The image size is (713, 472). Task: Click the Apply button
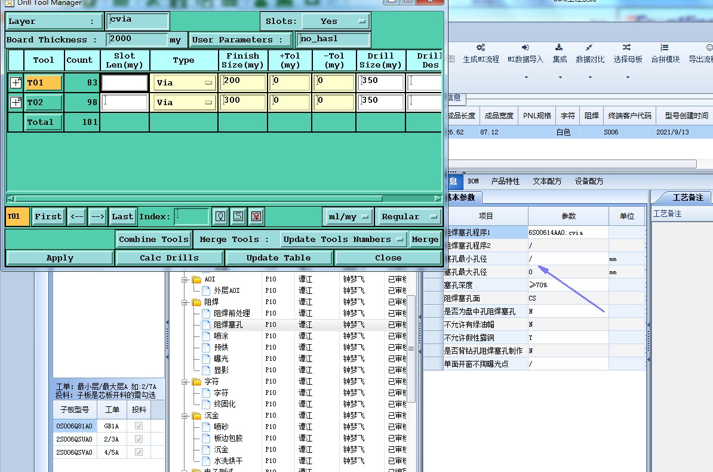60,258
